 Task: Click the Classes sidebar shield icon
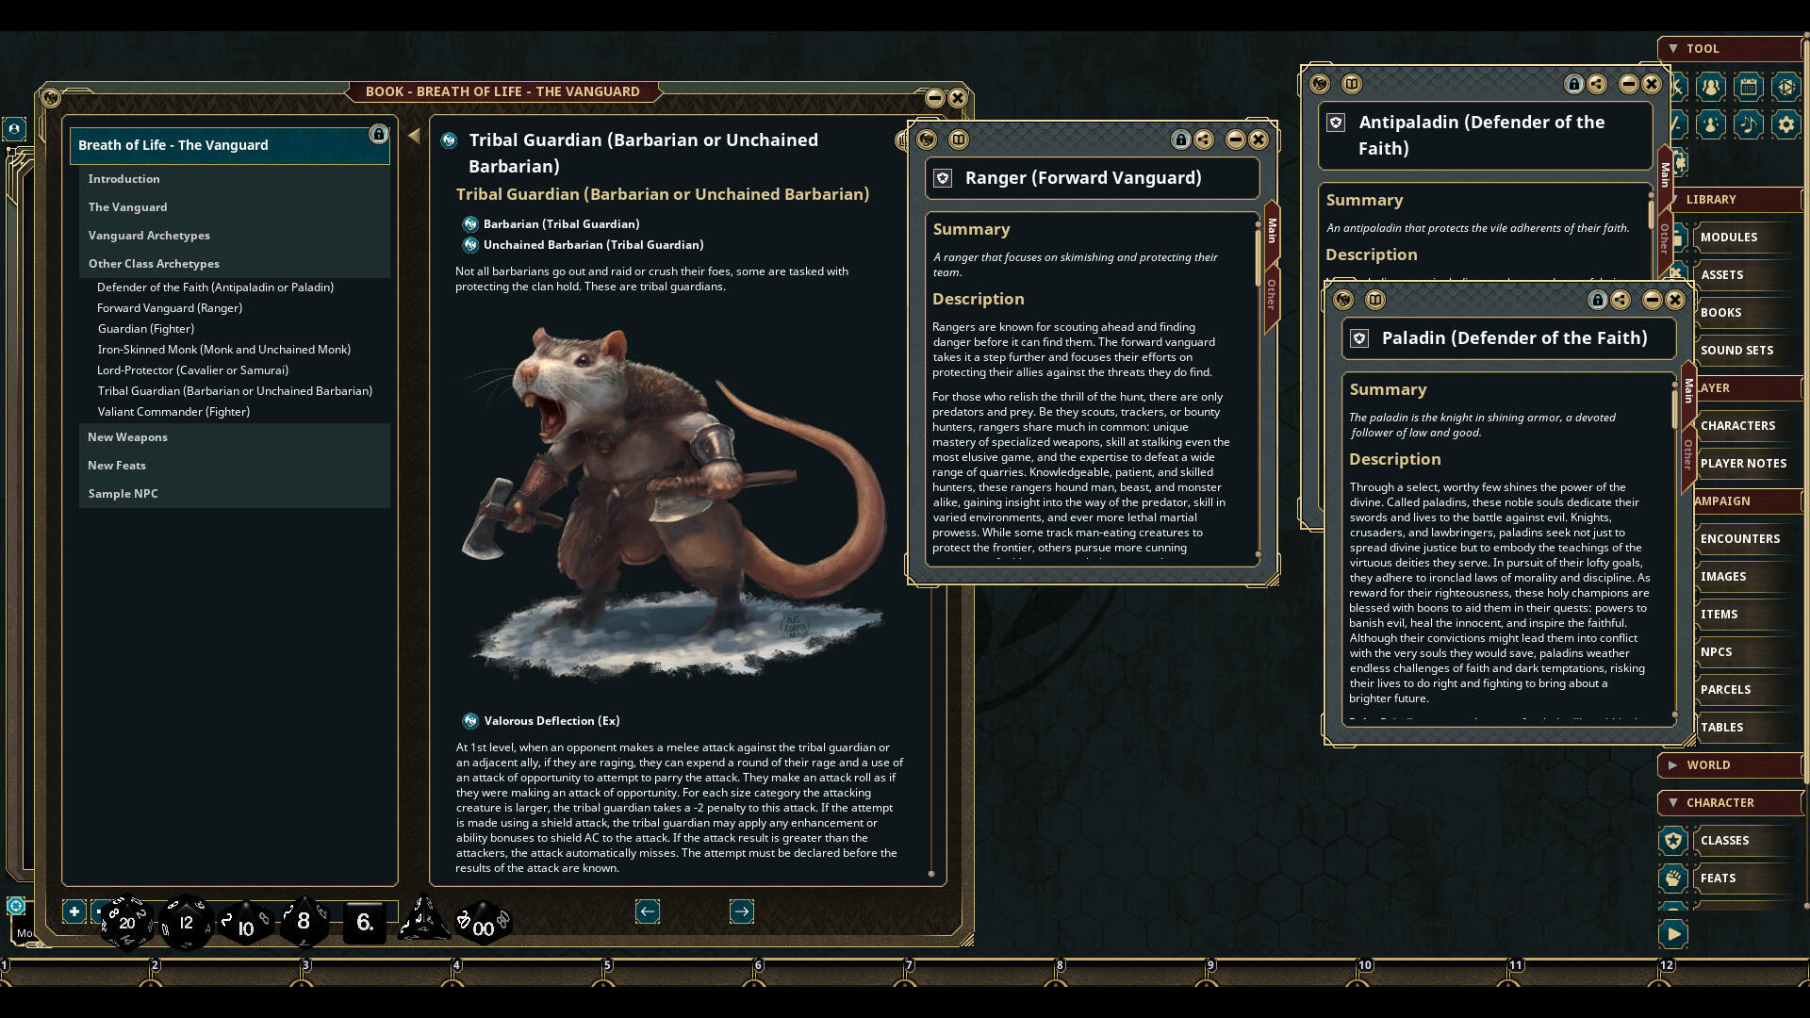pyautogui.click(x=1672, y=841)
